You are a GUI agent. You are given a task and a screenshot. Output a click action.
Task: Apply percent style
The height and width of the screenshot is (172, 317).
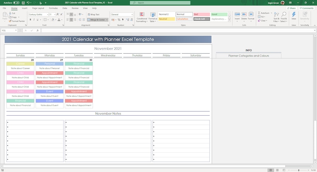coord(119,20)
